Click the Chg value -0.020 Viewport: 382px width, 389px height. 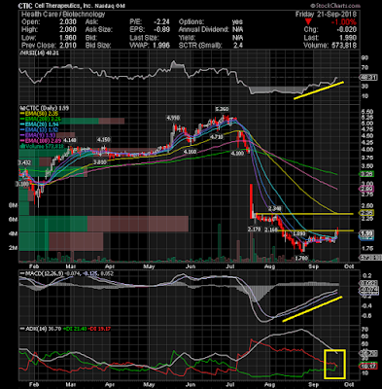click(x=346, y=30)
